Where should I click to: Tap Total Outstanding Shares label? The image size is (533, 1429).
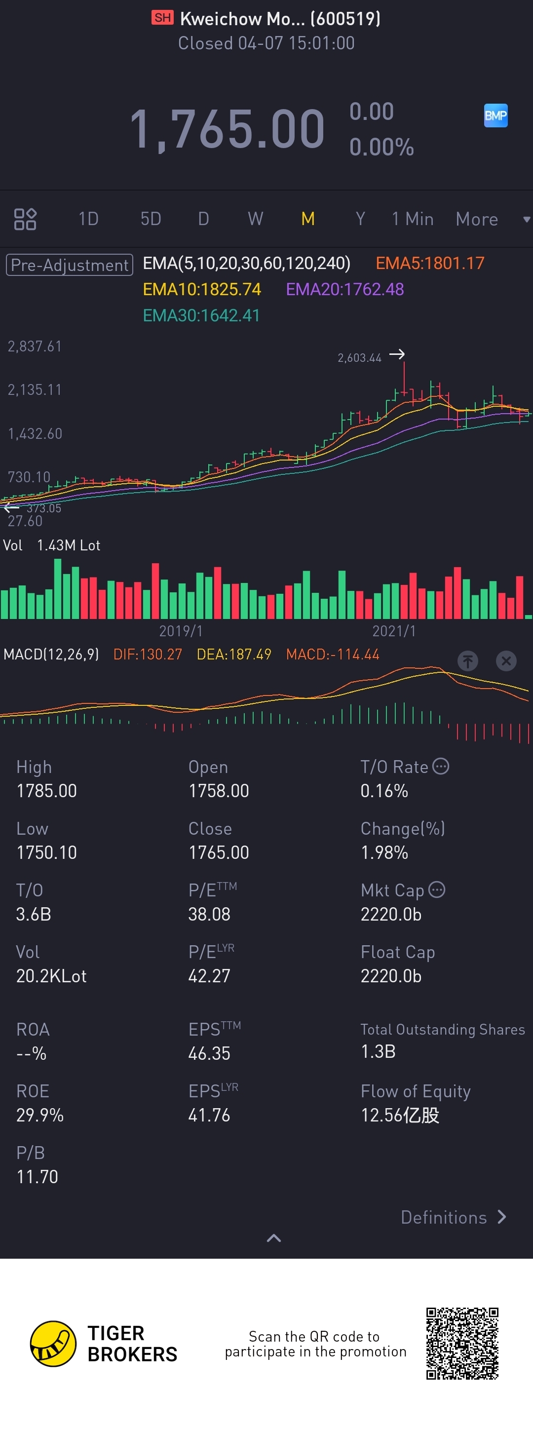pos(443,1030)
